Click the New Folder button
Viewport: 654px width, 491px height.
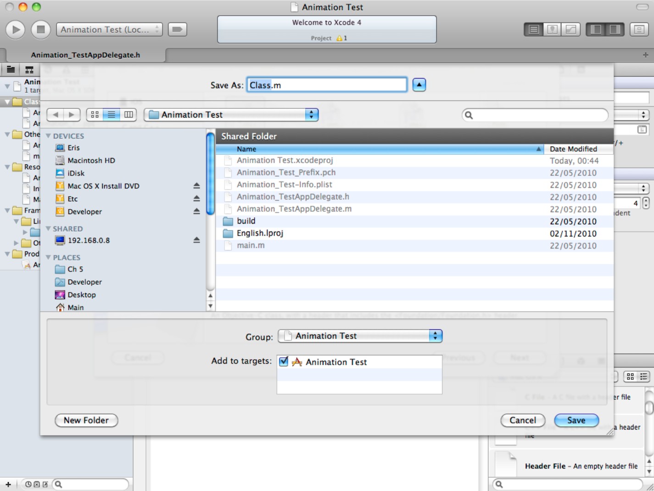pyautogui.click(x=86, y=420)
